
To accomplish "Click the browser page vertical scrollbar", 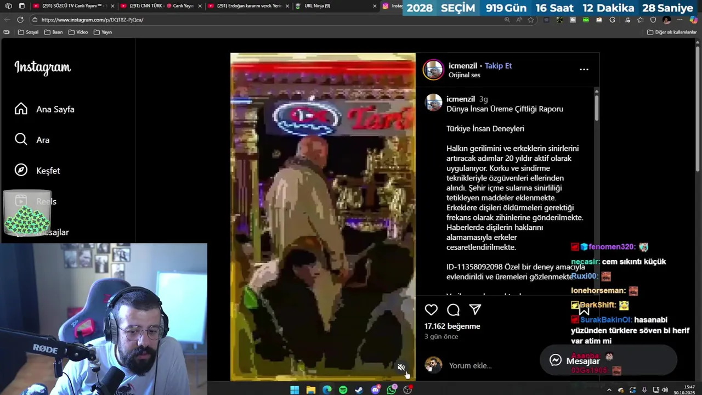I will point(698,110).
